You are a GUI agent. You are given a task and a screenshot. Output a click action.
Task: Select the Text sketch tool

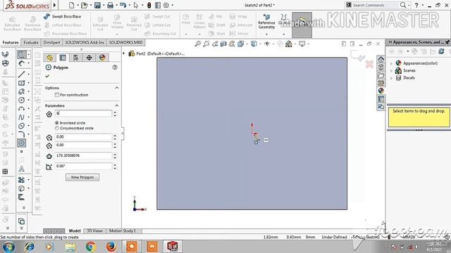22,169
